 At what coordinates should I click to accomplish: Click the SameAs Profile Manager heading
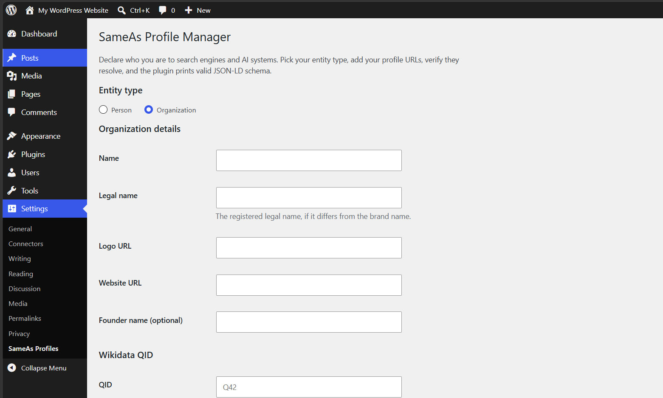point(165,37)
